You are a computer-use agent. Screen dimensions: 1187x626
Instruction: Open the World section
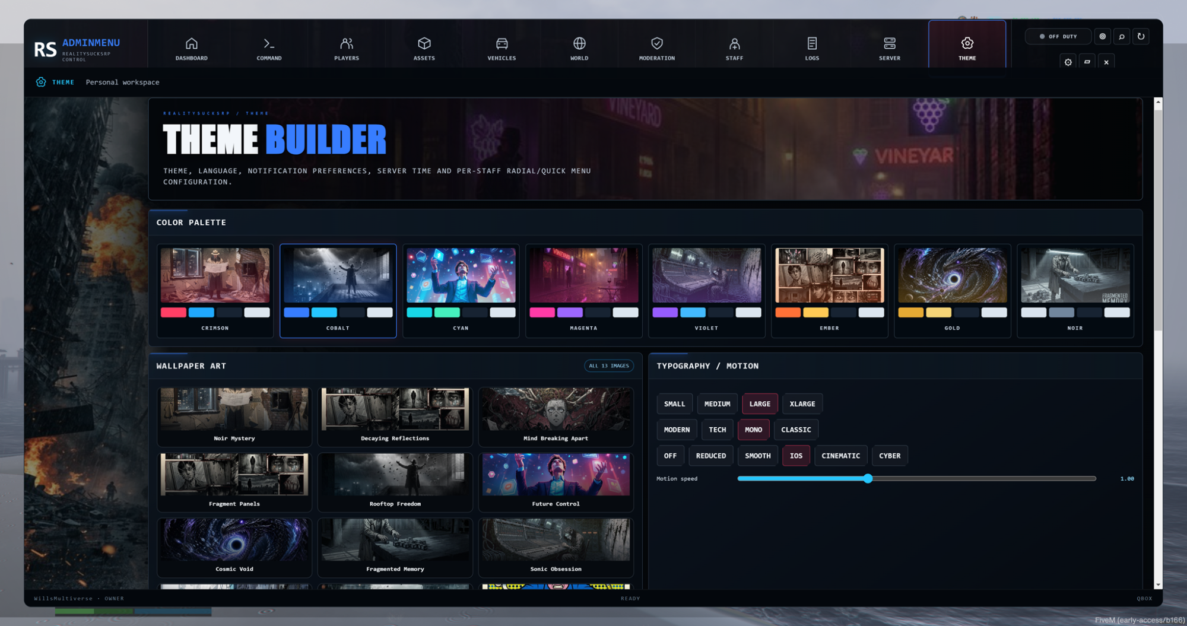click(x=579, y=49)
